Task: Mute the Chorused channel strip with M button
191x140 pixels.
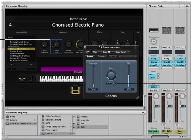Action: click(x=155, y=121)
